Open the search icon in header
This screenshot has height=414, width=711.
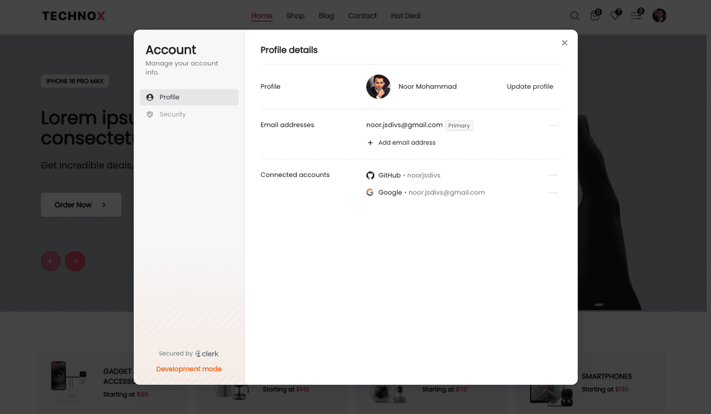pyautogui.click(x=574, y=16)
